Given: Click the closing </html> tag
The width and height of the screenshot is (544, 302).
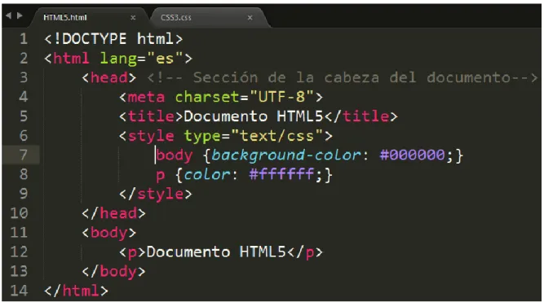Looking at the screenshot, I should tap(77, 291).
